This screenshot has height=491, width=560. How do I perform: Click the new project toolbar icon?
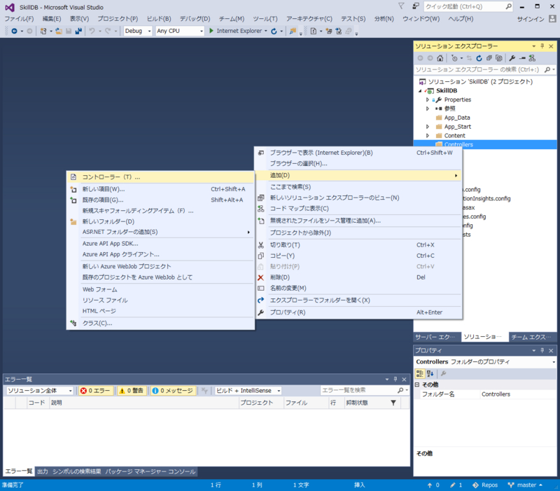[x=43, y=31]
